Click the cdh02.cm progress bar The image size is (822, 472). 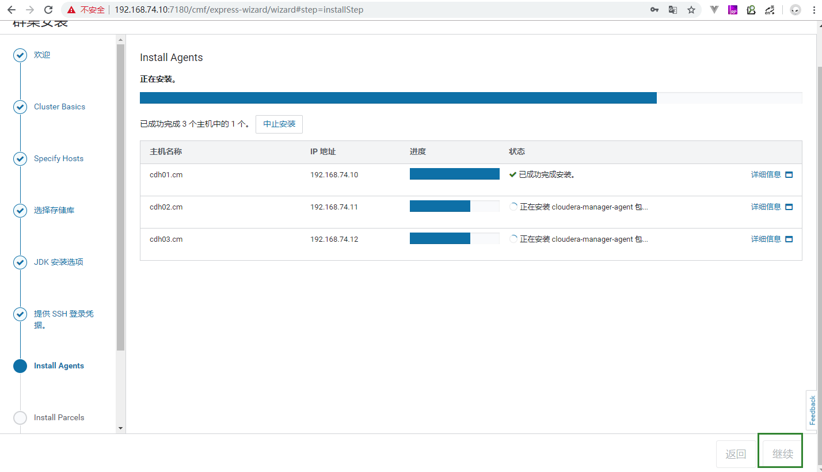(455, 206)
